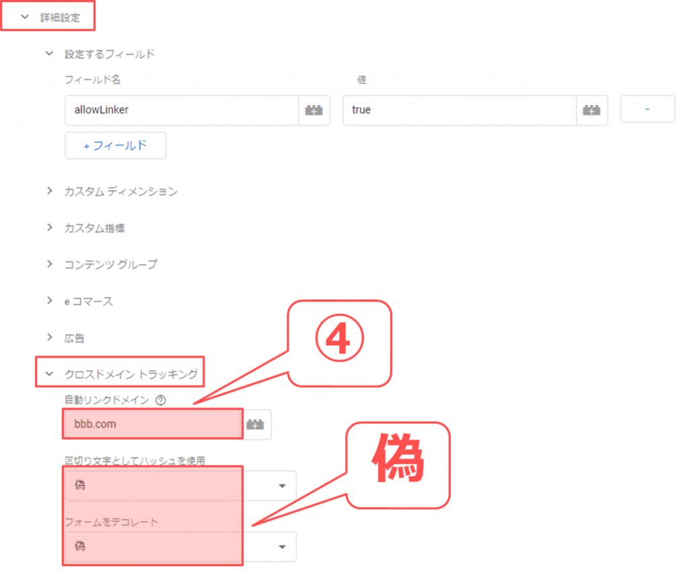Expand the 広告 section

tap(49, 338)
